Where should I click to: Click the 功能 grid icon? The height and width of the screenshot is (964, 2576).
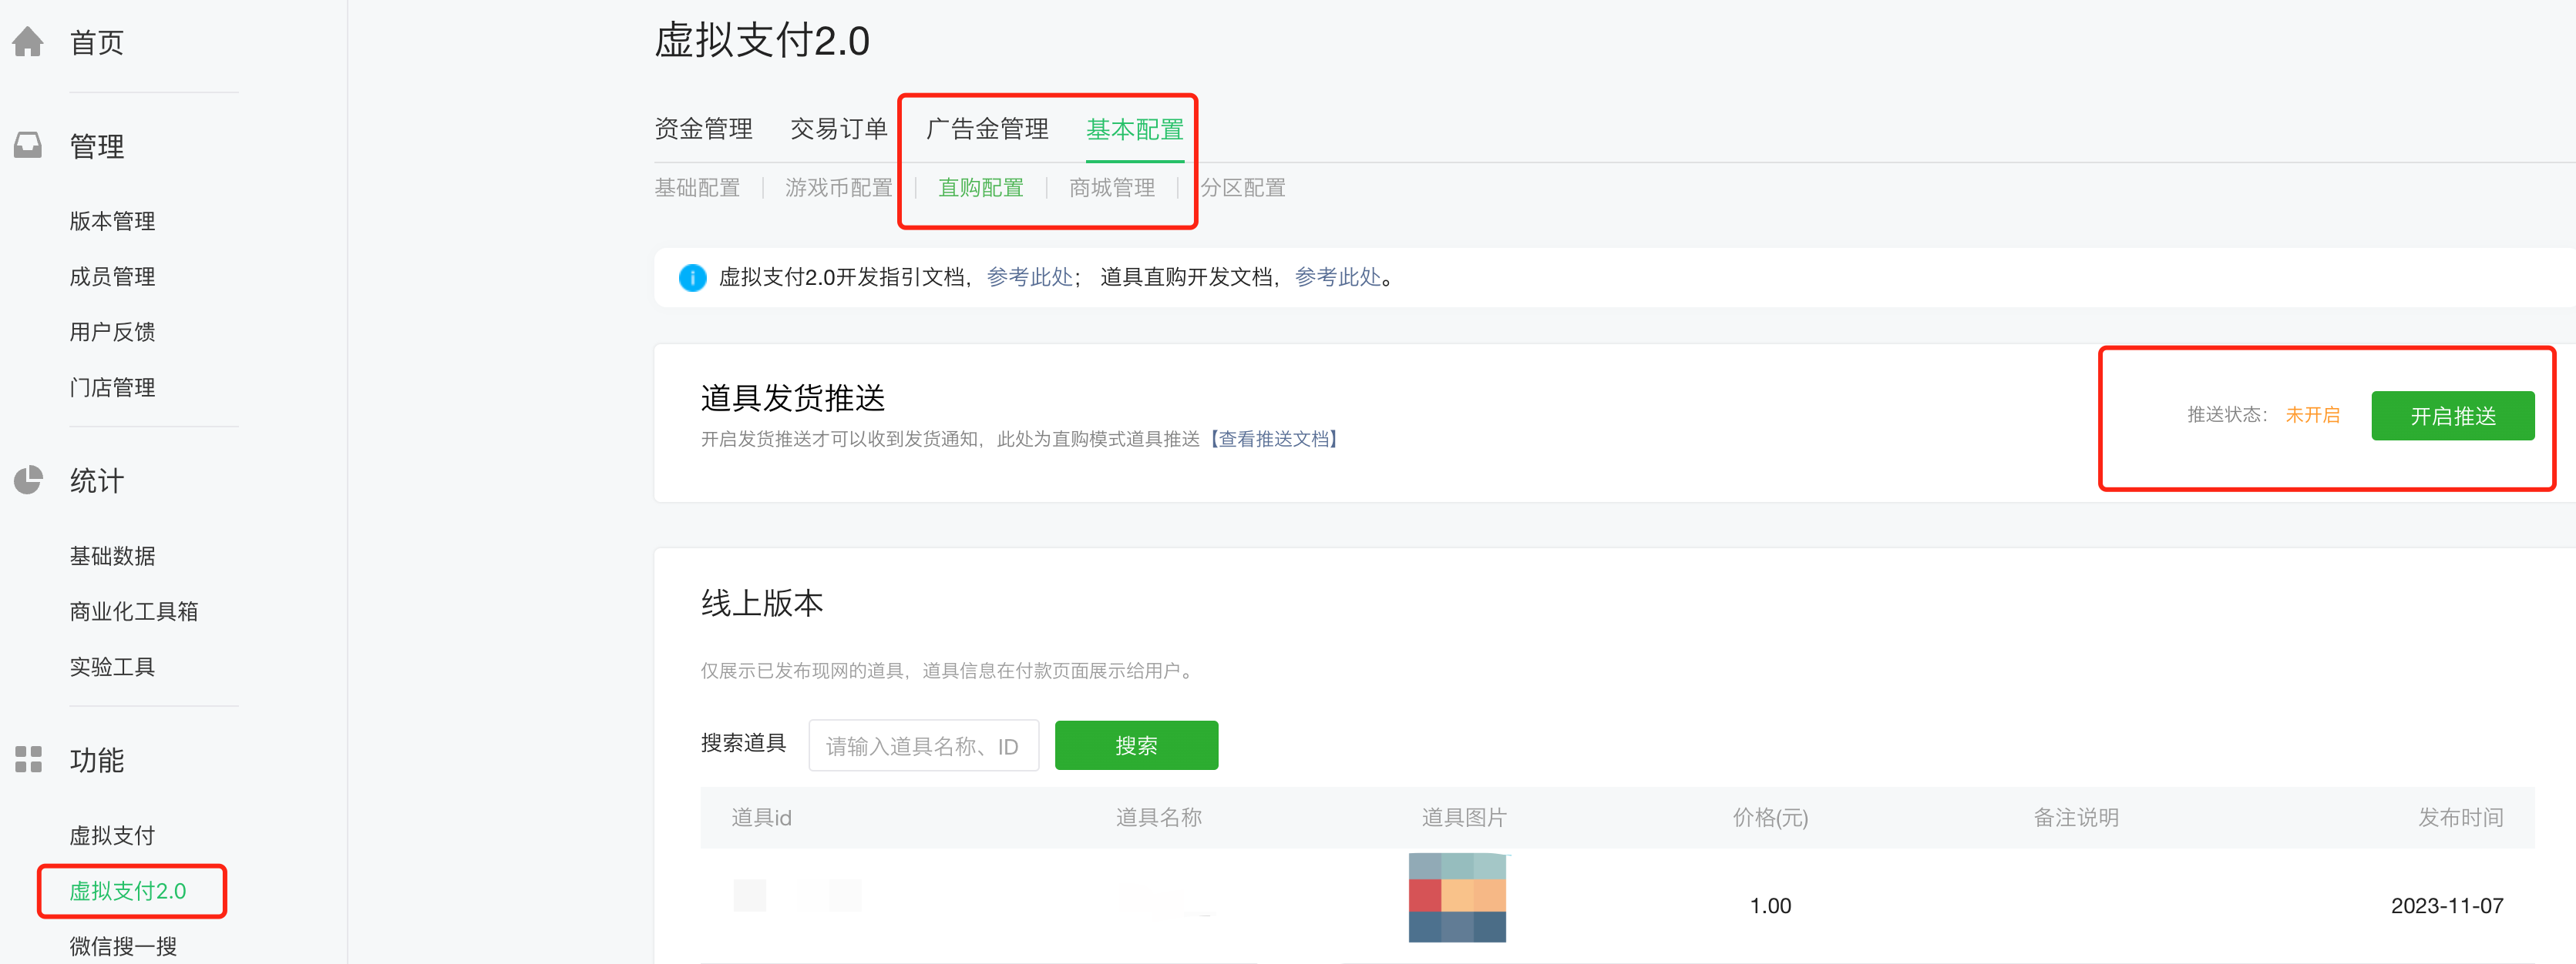pos(28,759)
